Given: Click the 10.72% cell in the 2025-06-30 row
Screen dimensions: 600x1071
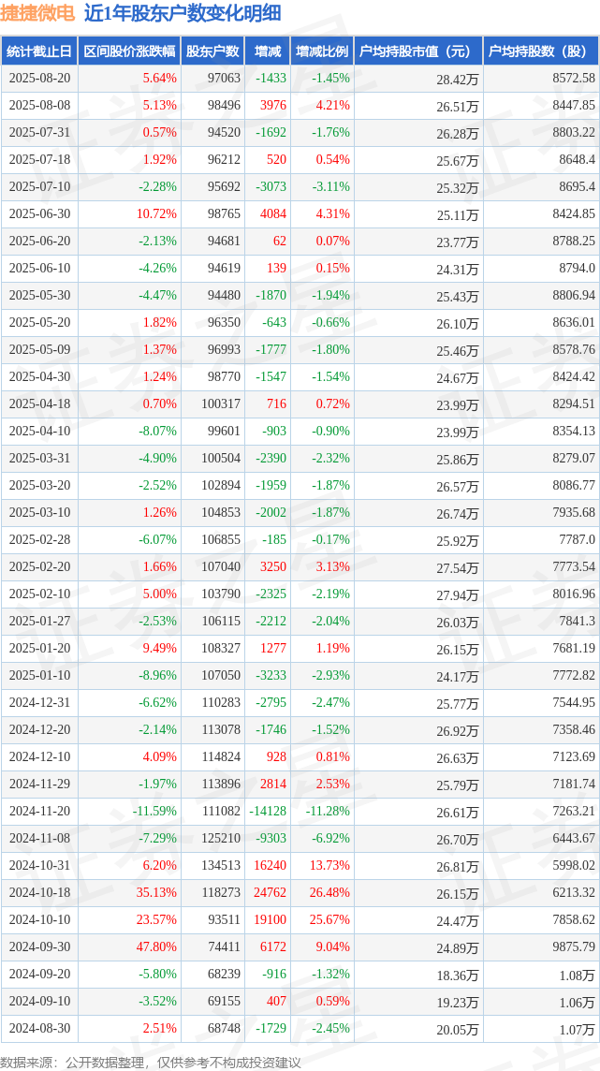Looking at the screenshot, I should pyautogui.click(x=156, y=213).
